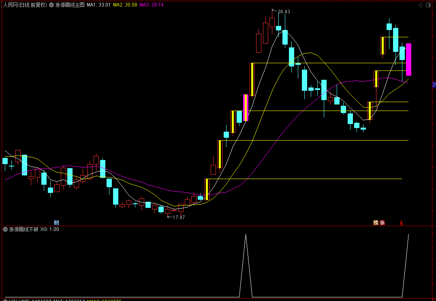Click the 涨 limit-up marker icon

click(x=383, y=223)
